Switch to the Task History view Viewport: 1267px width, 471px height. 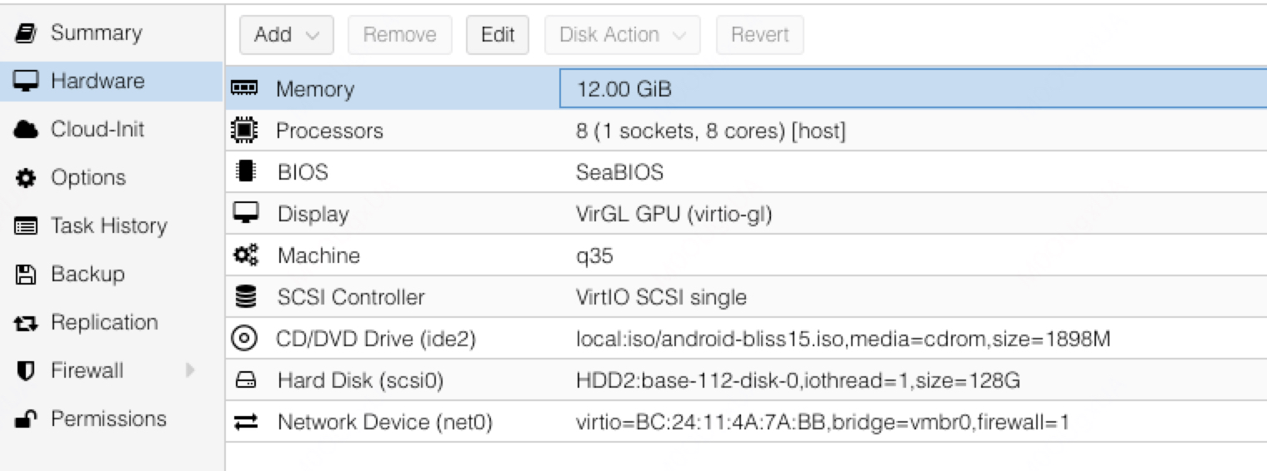pyautogui.click(x=108, y=226)
